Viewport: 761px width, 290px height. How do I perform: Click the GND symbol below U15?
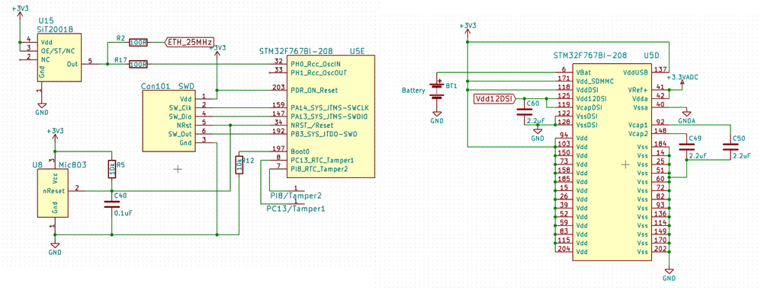point(42,108)
